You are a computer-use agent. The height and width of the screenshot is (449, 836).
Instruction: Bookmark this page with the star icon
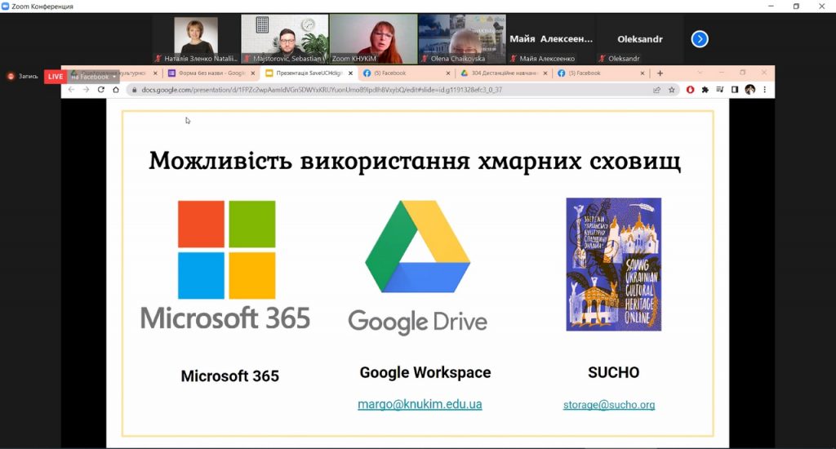point(672,90)
